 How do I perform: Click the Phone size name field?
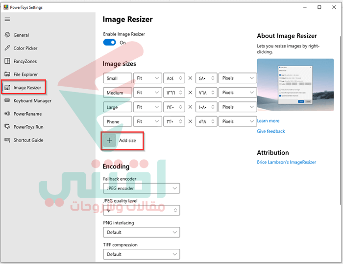[x=118, y=121]
